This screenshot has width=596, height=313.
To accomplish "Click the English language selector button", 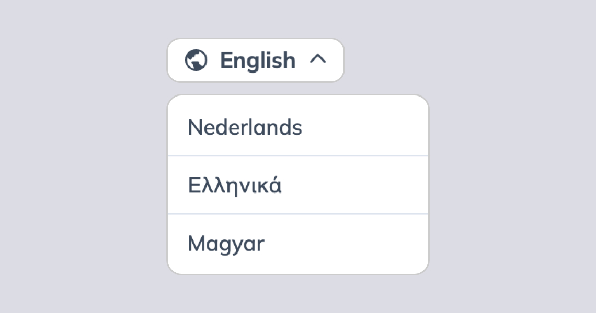I will coord(256,60).
